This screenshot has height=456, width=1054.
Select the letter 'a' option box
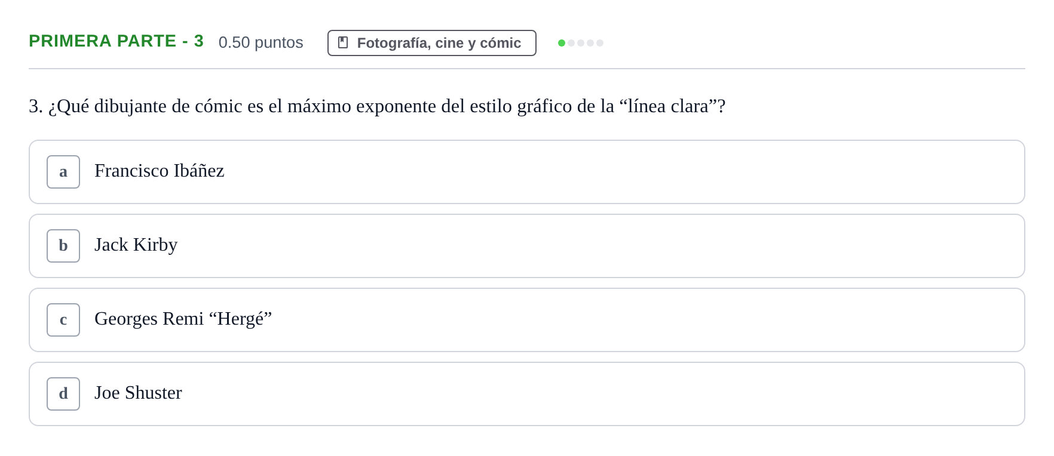pos(63,172)
